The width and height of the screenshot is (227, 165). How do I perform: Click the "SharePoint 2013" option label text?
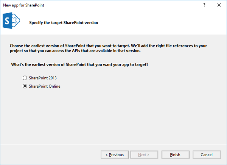43,78
